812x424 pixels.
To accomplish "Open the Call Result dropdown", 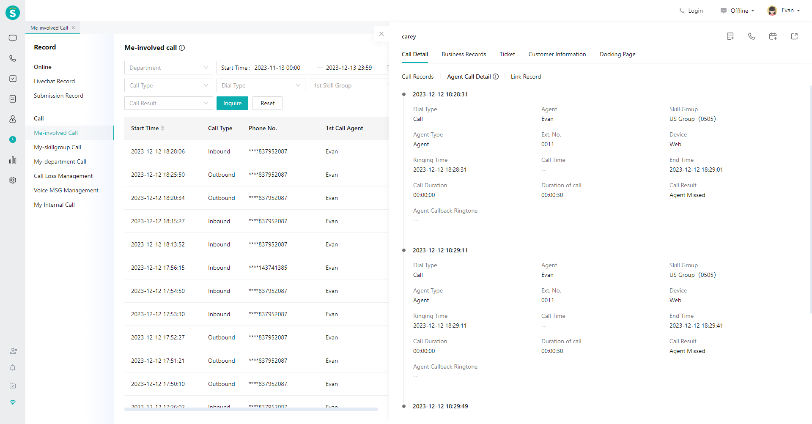I will pos(169,103).
